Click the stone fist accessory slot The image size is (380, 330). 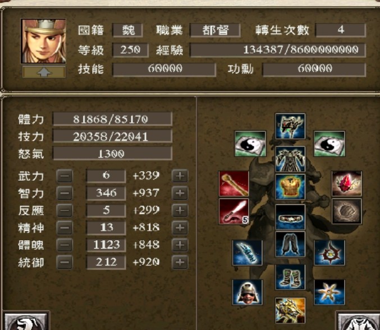click(x=346, y=211)
